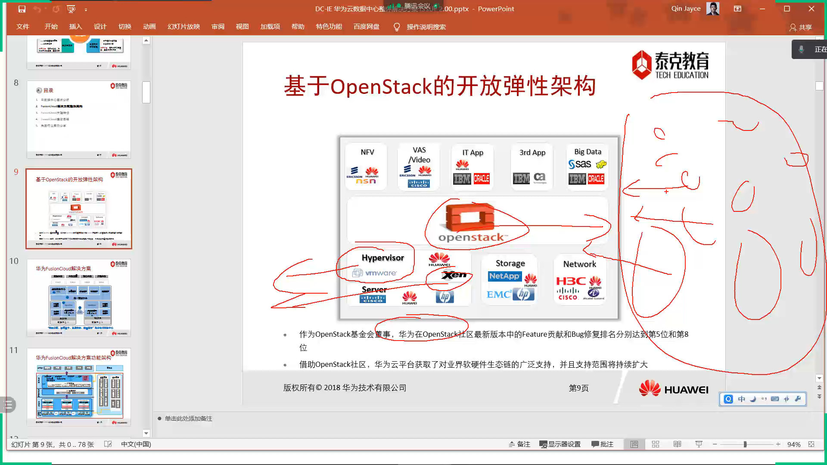Click the Tencent Meeting microphone icon
827x465 pixels.
pos(801,50)
